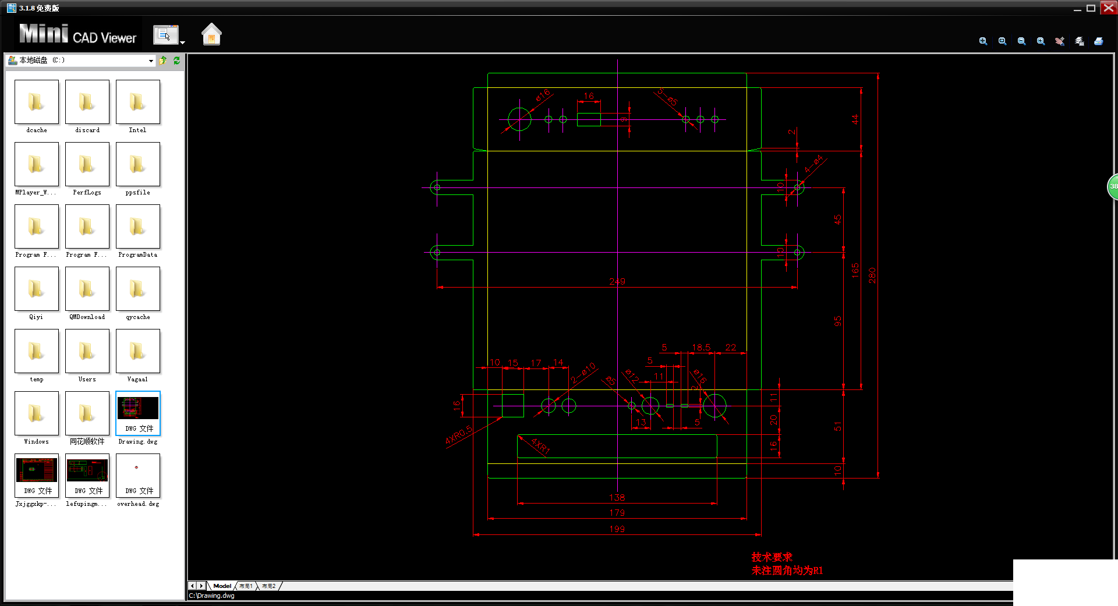1118x606 pixels.
Task: Click the zoom out magnifier
Action: pyautogui.click(x=1021, y=41)
